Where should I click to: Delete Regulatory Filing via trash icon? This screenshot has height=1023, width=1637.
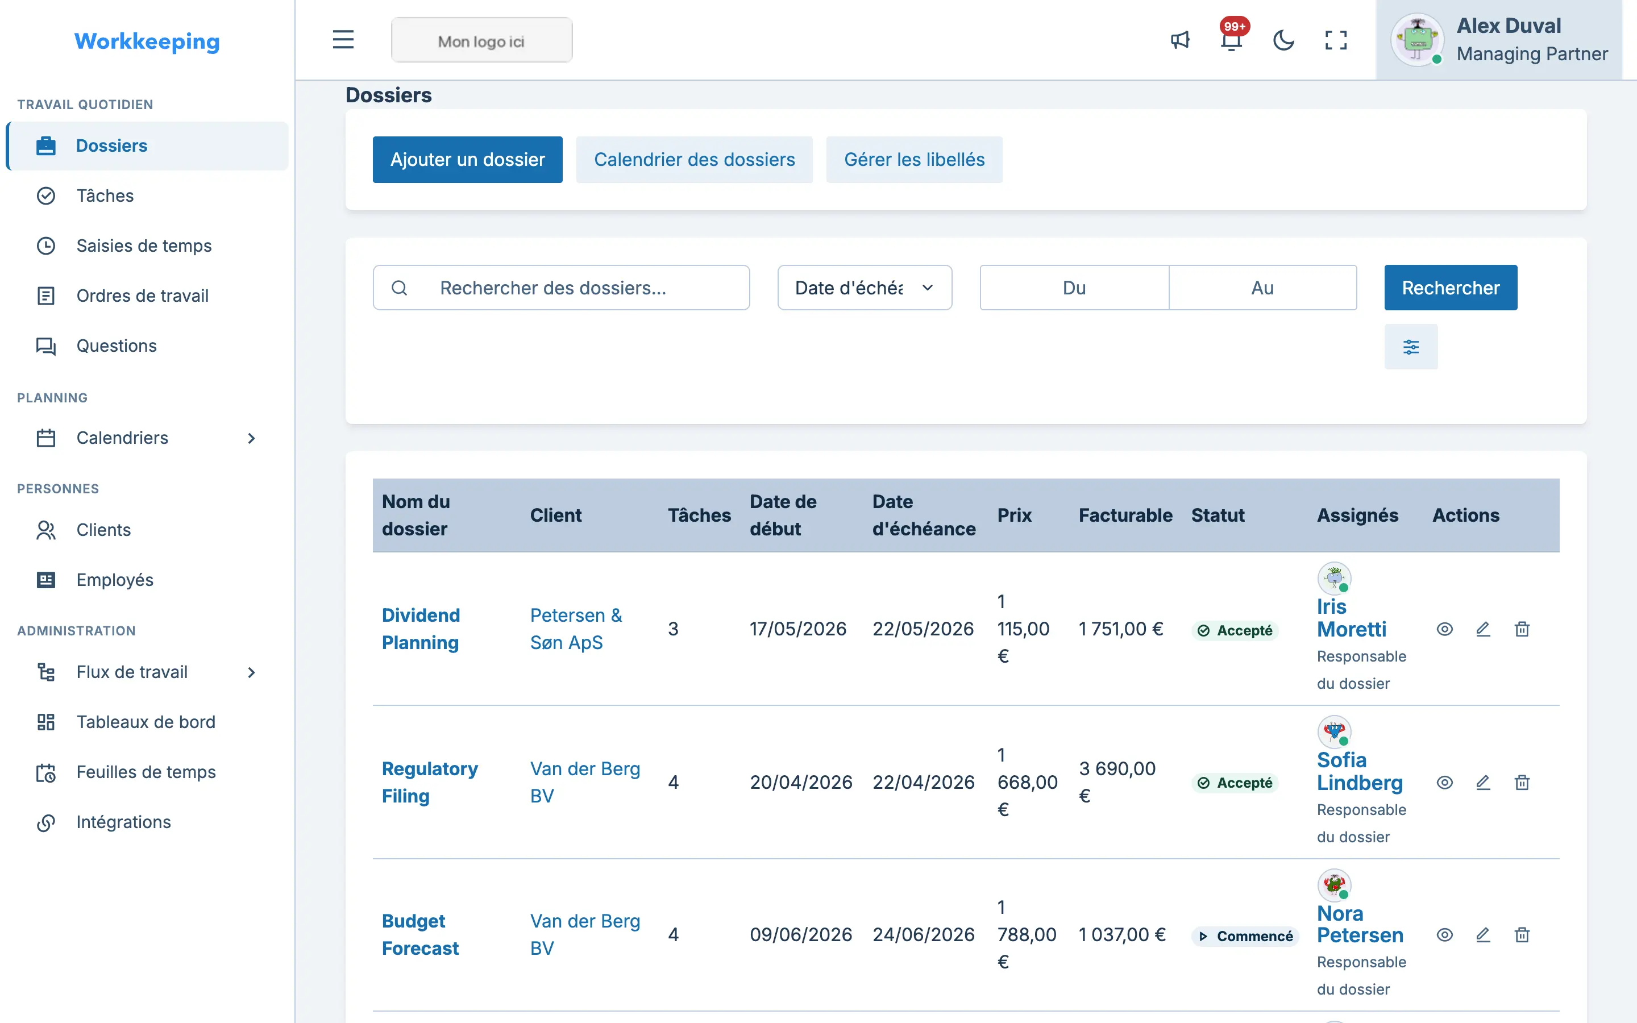coord(1522,783)
